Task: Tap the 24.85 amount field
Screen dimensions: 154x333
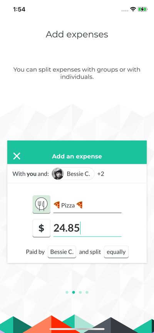Action: (x=87, y=228)
